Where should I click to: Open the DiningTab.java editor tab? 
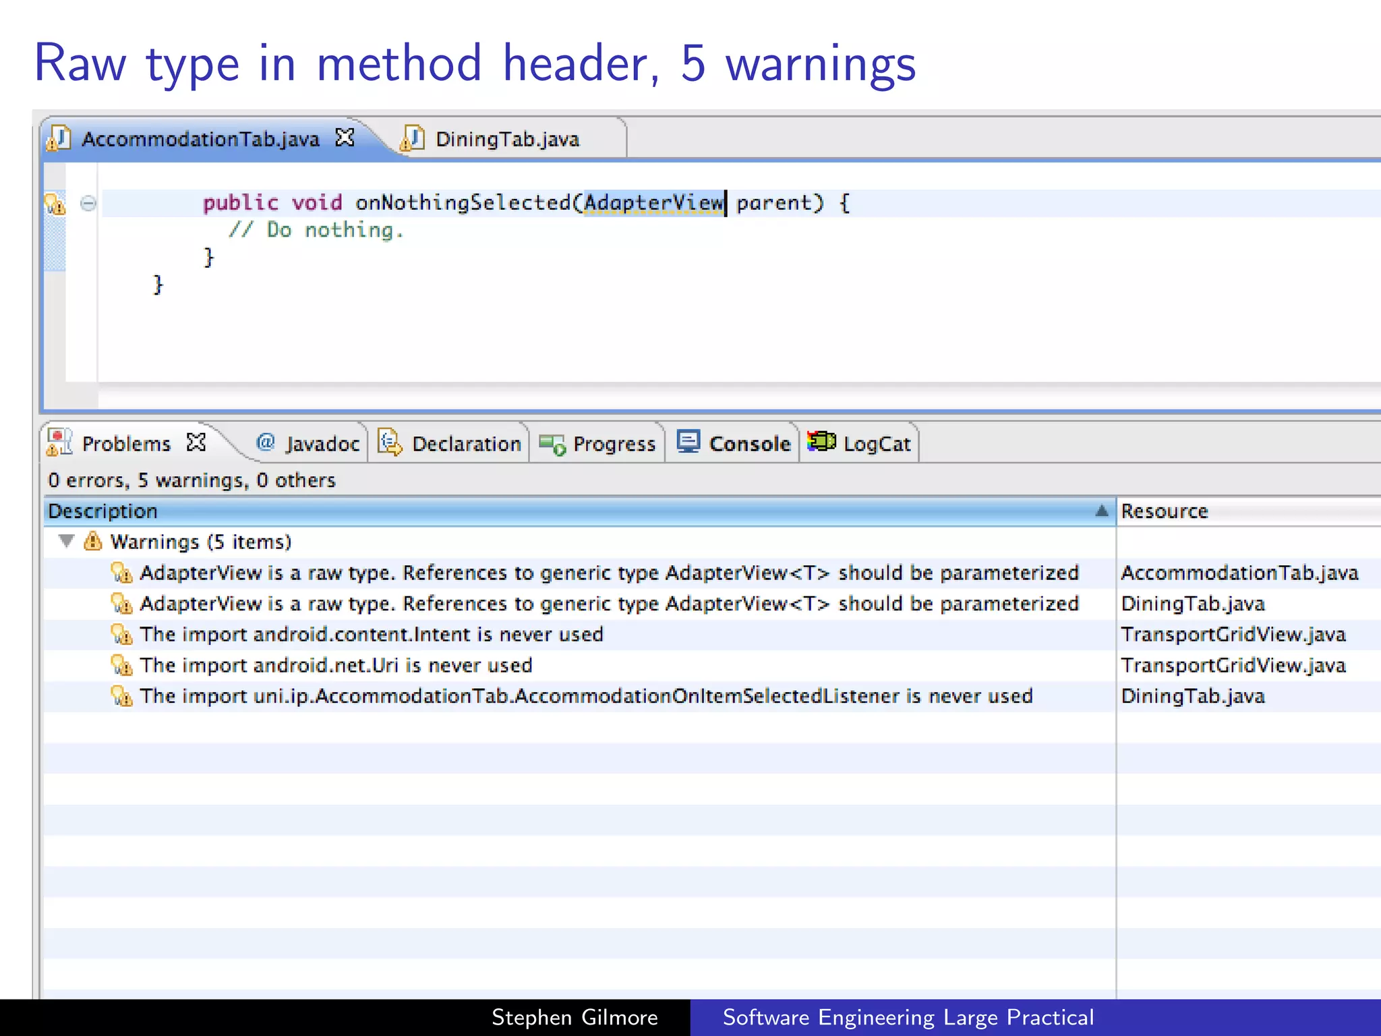pyautogui.click(x=507, y=139)
